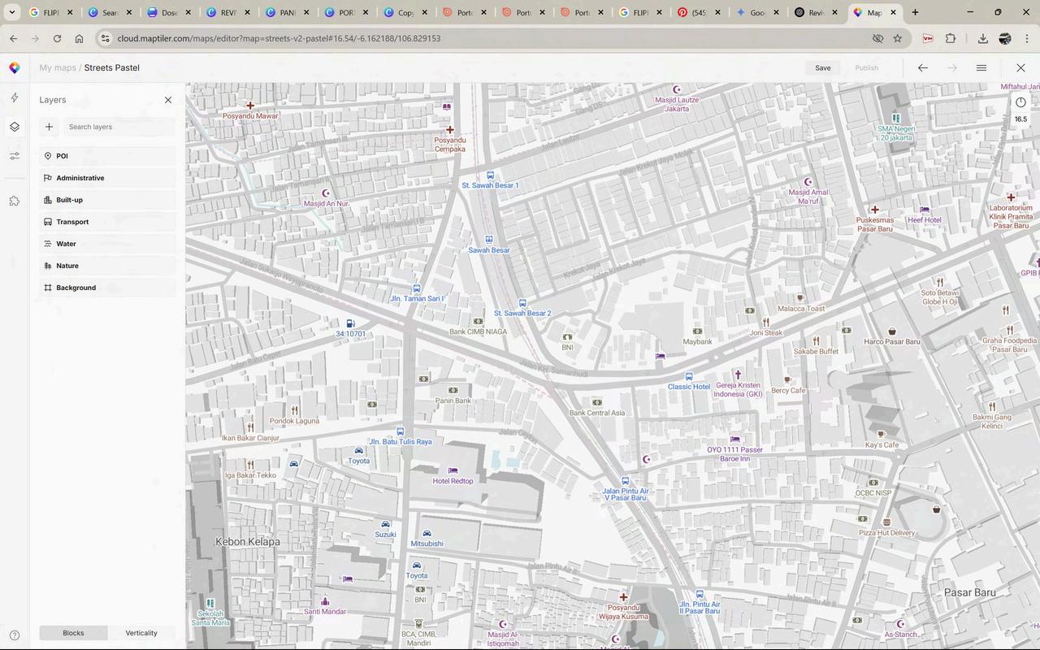Close the Layers panel

[x=168, y=100]
